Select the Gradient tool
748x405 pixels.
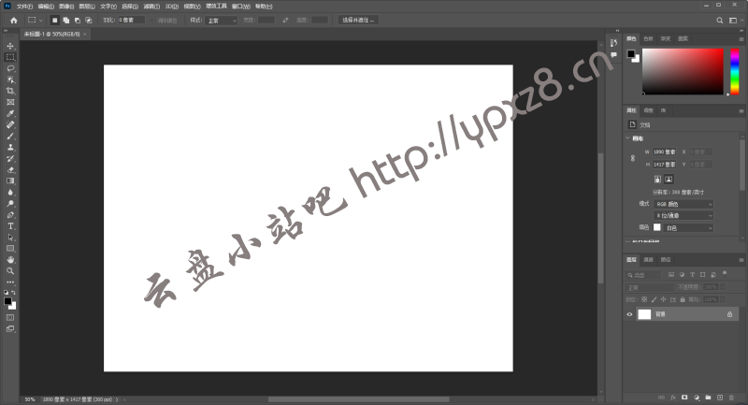10,181
